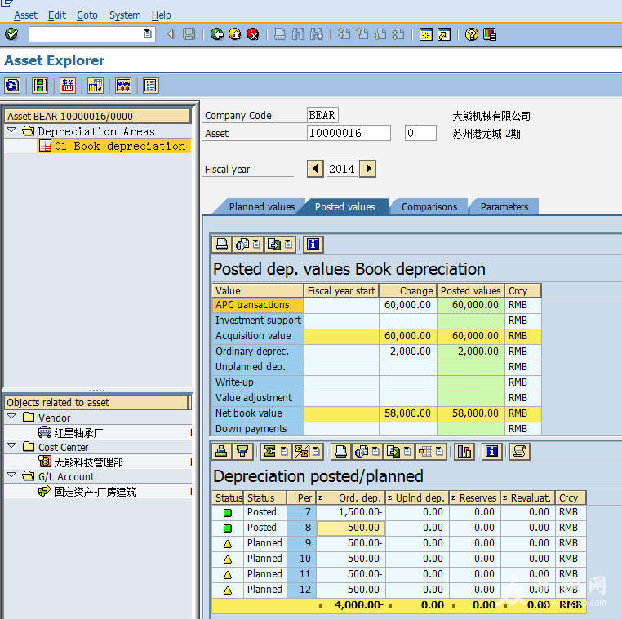Click the Customize Local Layout icon
The width and height of the screenshot is (622, 619).
(x=490, y=34)
